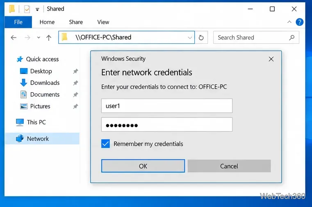Switch to the Share ribbon tab
The image size is (312, 207).
76,22
